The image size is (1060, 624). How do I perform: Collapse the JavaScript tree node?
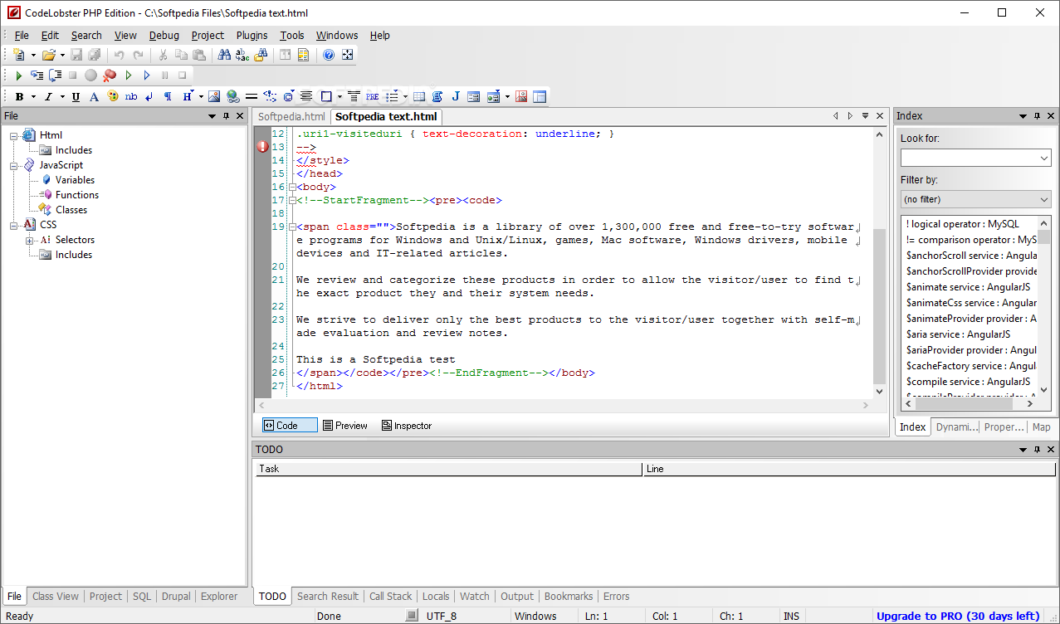pos(14,165)
